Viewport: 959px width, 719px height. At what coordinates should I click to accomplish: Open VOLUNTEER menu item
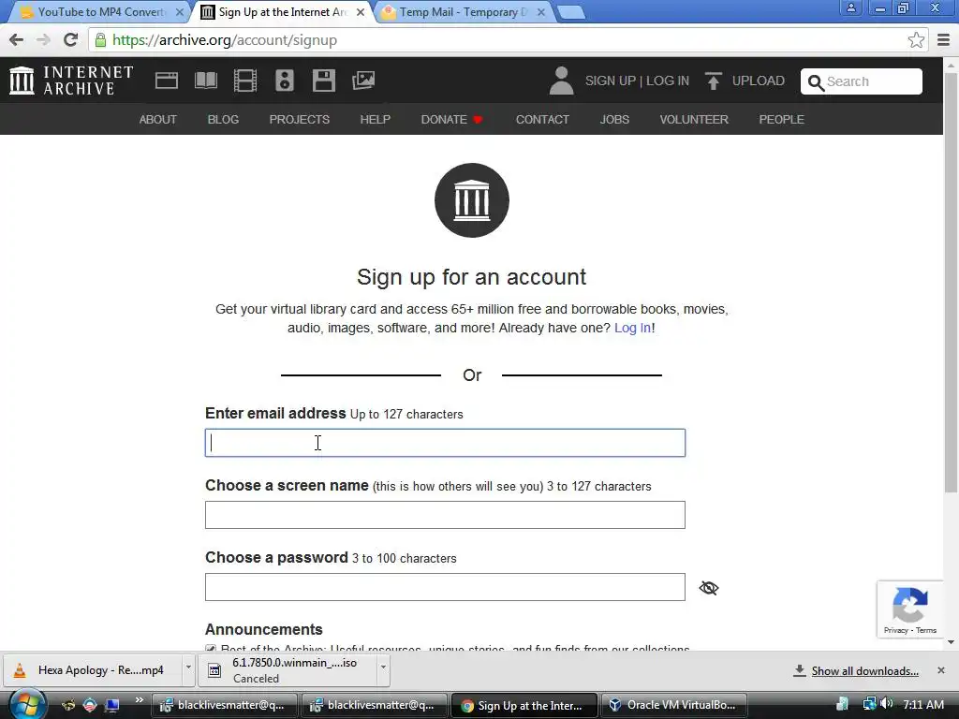click(x=694, y=120)
